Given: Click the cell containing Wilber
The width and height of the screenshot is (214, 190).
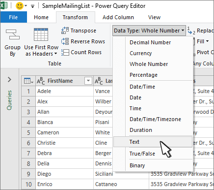Looking at the screenshot, I should tap(103, 101).
